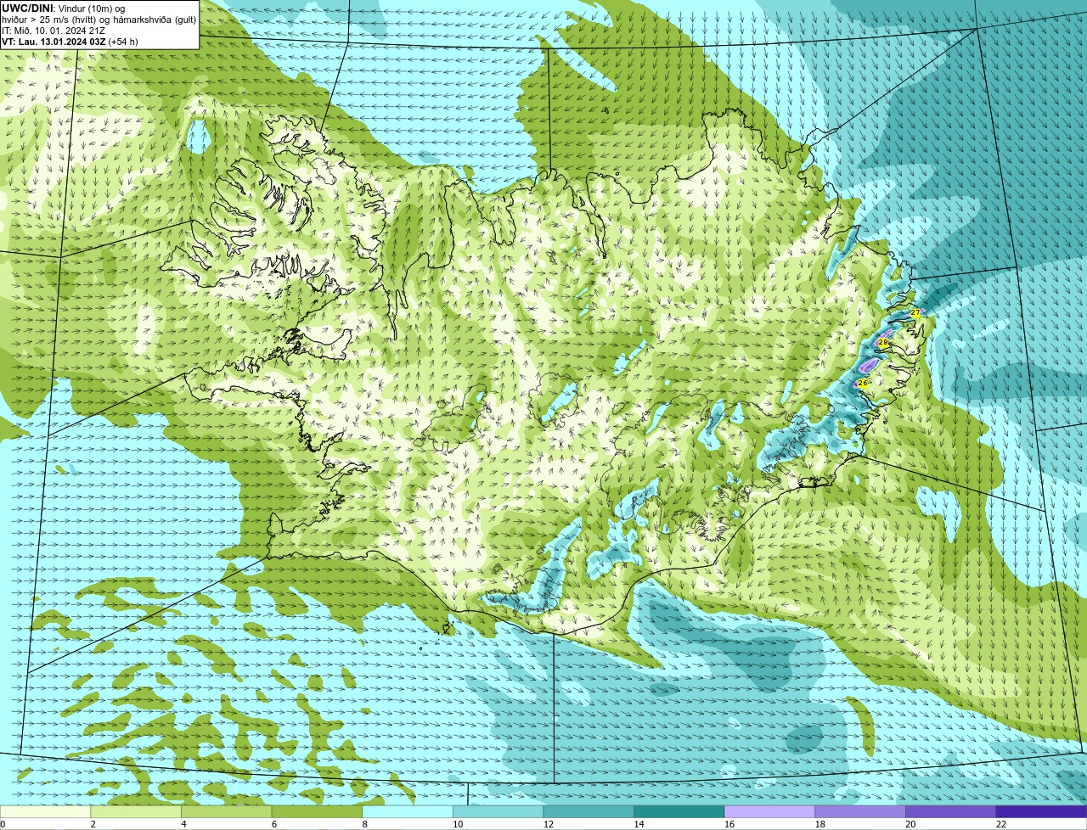1087x830 pixels.
Task: Select the 0–2 m/s pale yellow legend swatch
Action: pyautogui.click(x=45, y=812)
